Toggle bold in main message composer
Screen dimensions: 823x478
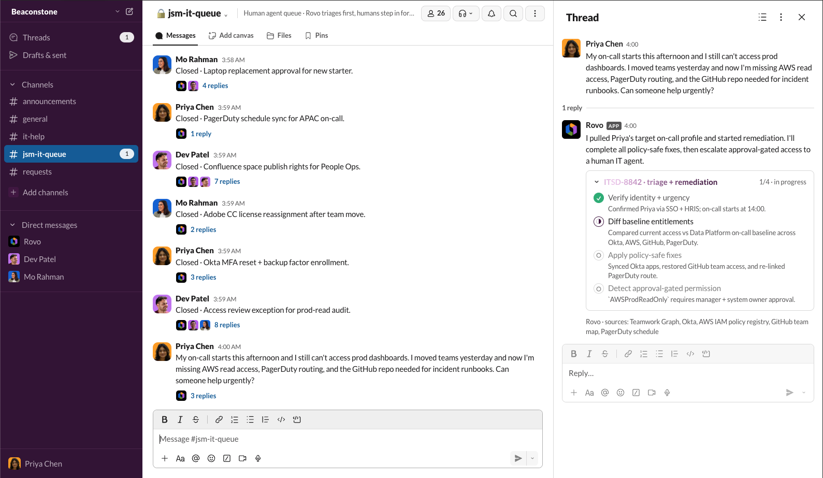165,419
